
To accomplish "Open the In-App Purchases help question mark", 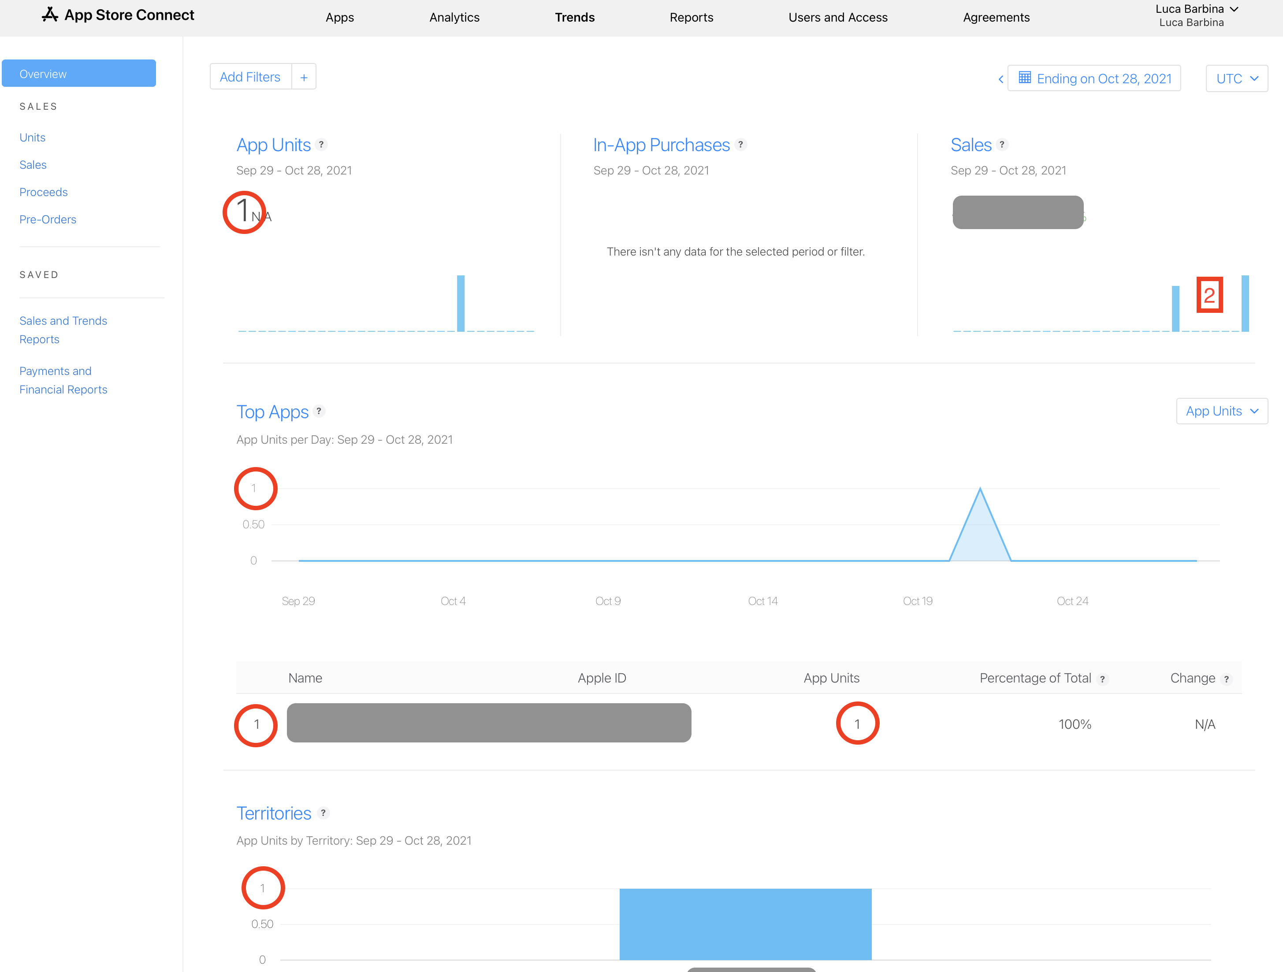I will tap(740, 145).
